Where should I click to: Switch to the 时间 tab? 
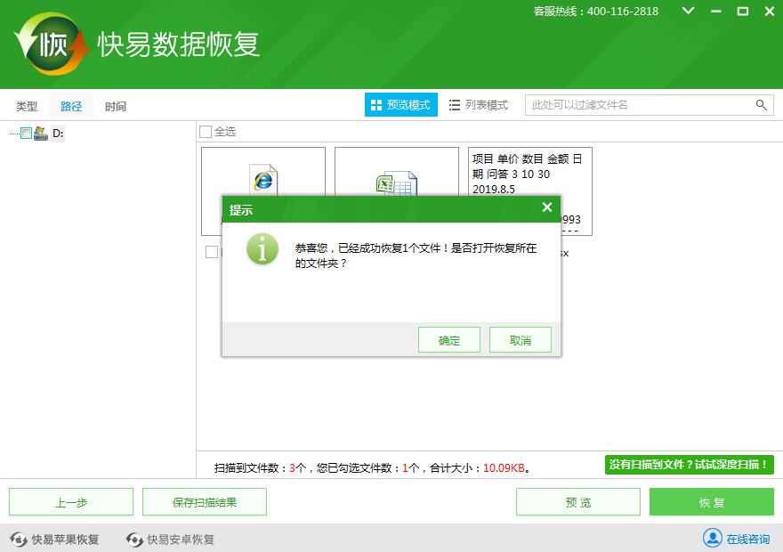tap(117, 105)
